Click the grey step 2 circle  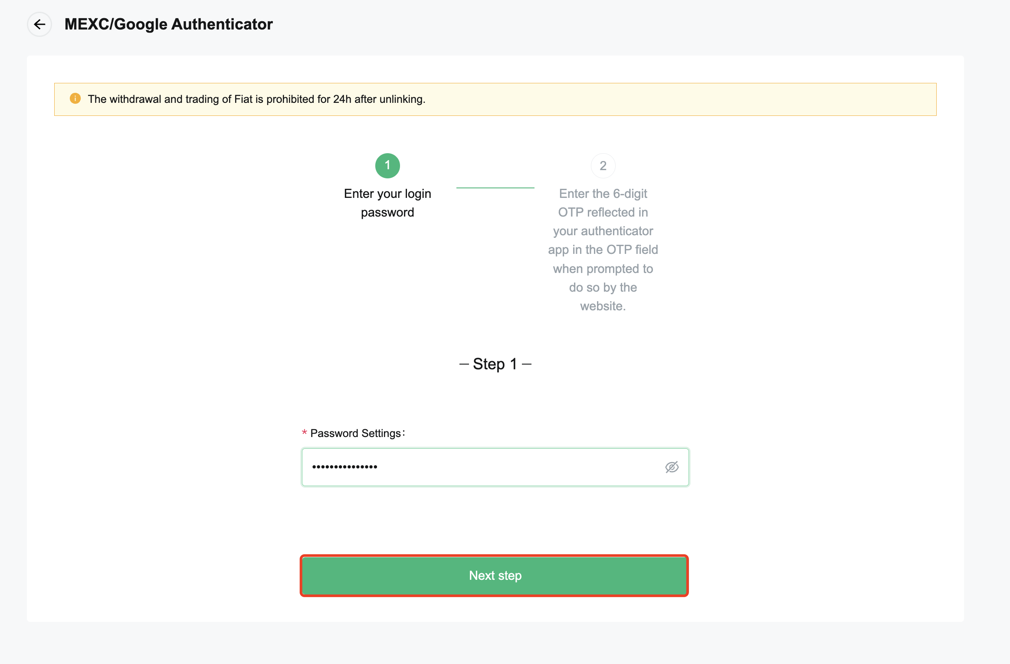[x=603, y=166]
